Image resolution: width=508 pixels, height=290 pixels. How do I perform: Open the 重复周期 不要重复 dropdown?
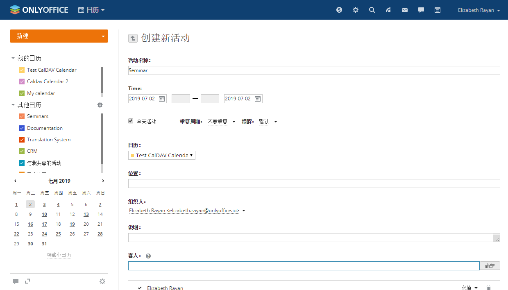tap(221, 122)
